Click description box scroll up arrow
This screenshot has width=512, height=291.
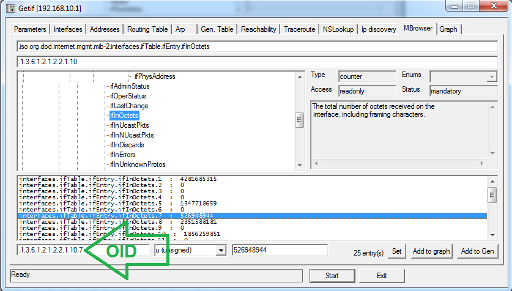(492, 106)
